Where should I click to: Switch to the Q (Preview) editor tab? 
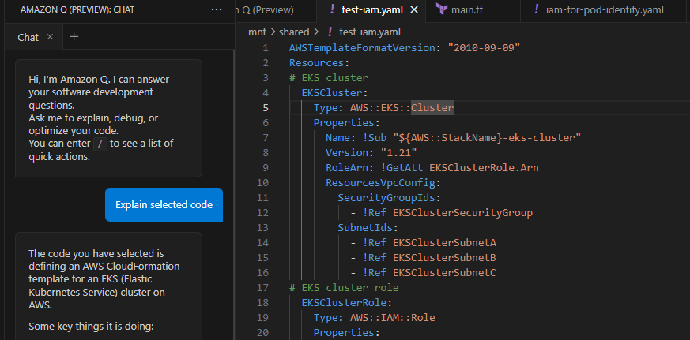(269, 10)
